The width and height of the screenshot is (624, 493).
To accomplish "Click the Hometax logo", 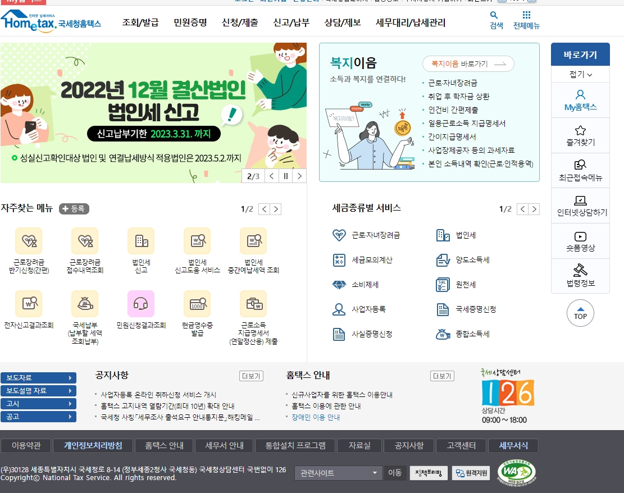I will (x=51, y=21).
